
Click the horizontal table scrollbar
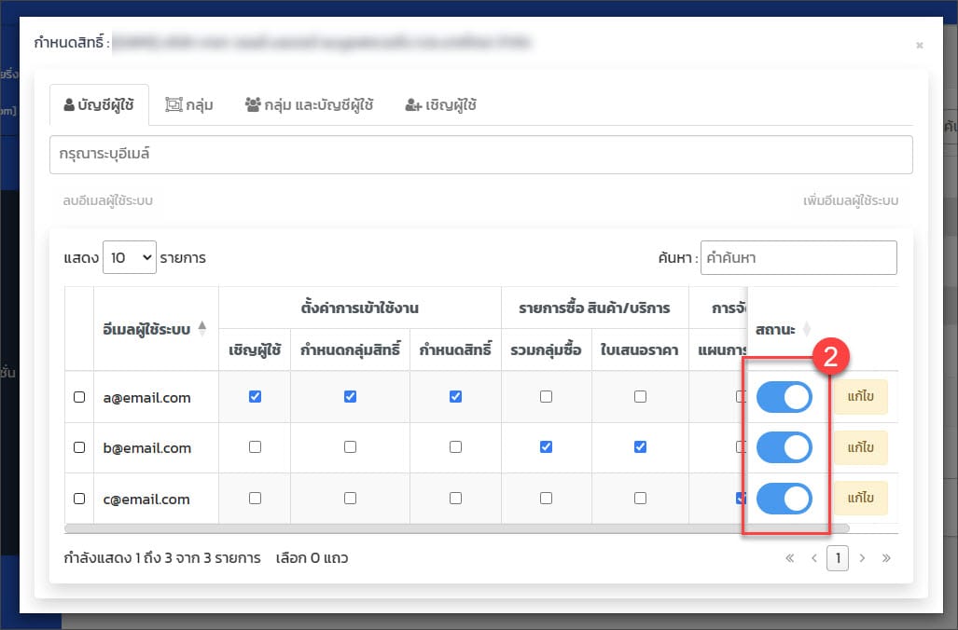[457, 528]
